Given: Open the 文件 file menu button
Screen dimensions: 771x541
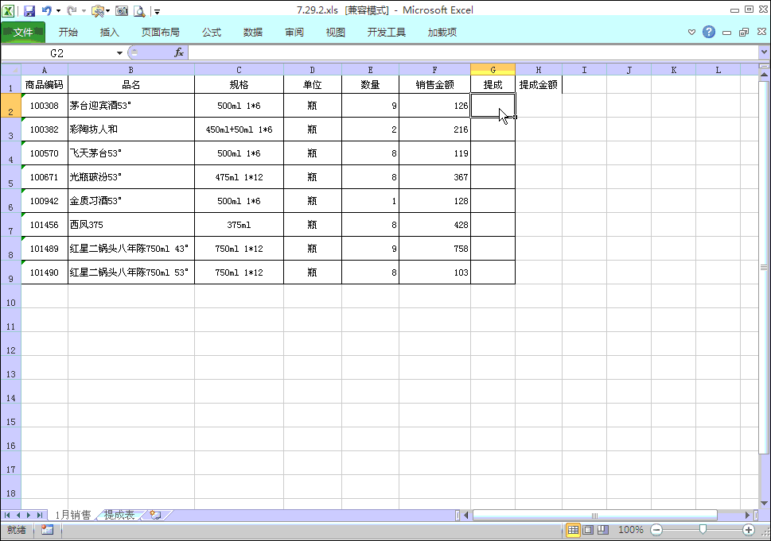Looking at the screenshot, I should point(23,33).
